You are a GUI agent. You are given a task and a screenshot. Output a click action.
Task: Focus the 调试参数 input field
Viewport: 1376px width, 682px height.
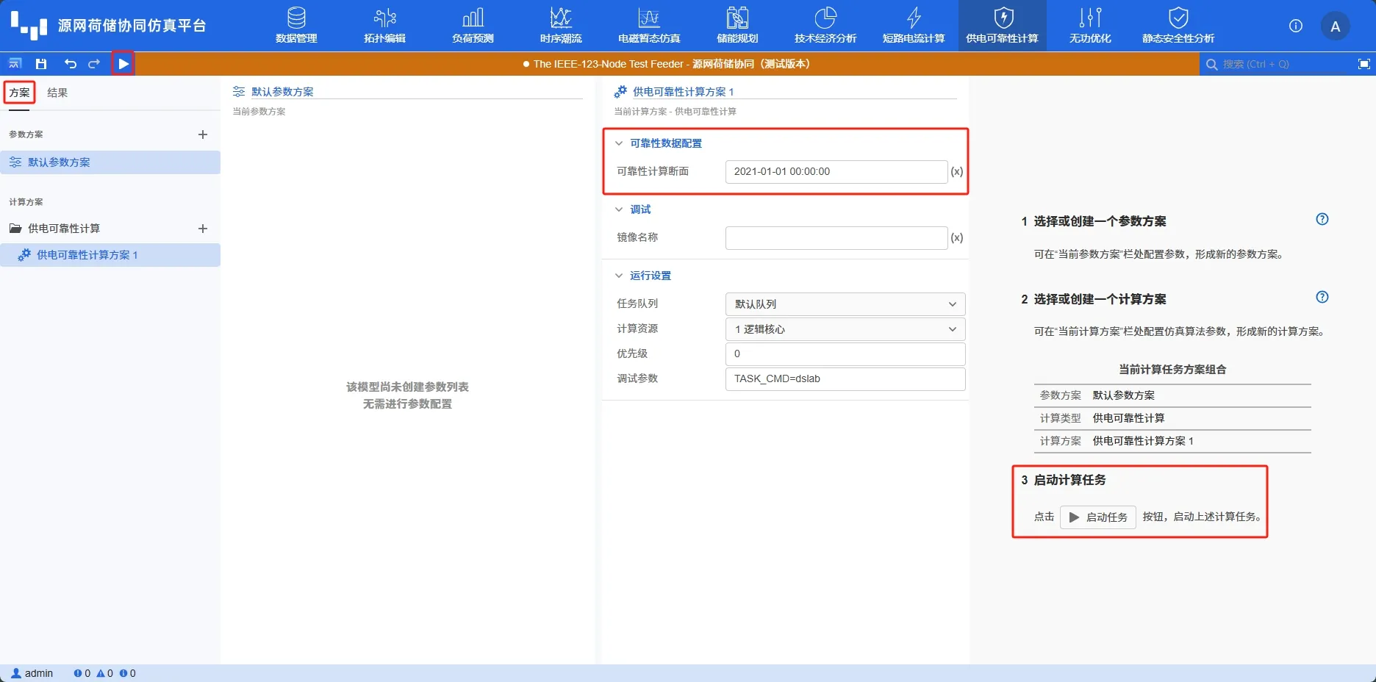pos(845,378)
